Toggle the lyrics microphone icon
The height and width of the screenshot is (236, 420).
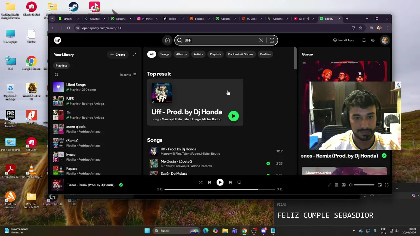(330, 185)
